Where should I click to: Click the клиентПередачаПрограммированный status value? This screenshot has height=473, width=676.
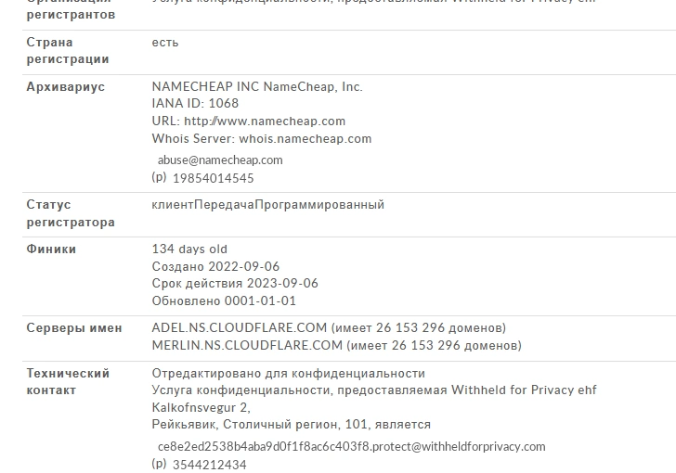(267, 205)
